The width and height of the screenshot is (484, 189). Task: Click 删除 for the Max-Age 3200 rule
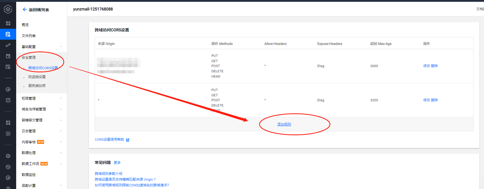[x=434, y=100]
